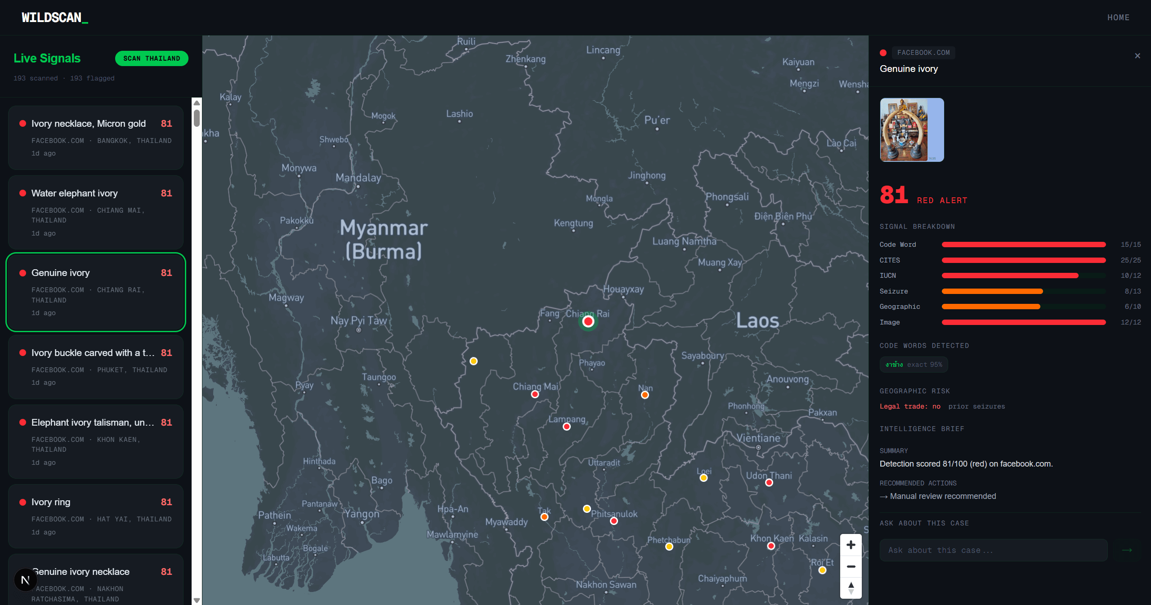
Task: Close the Genuine ivory detail panel
Action: point(1137,56)
